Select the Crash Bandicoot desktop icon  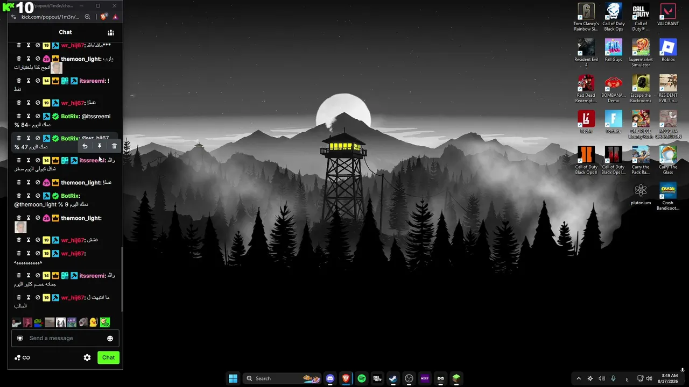668,197
